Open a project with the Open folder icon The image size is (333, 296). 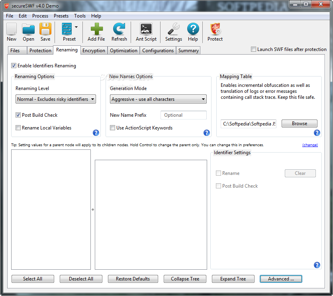(28, 29)
